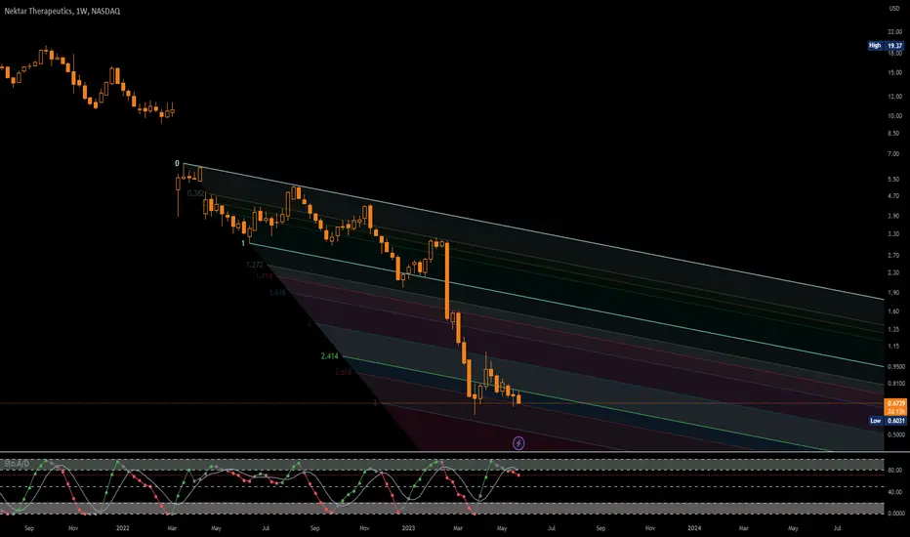Select the 1.272 channel level label
The width and height of the screenshot is (910, 537).
[x=254, y=265]
